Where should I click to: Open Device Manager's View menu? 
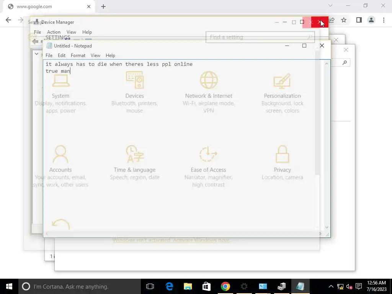[71, 32]
